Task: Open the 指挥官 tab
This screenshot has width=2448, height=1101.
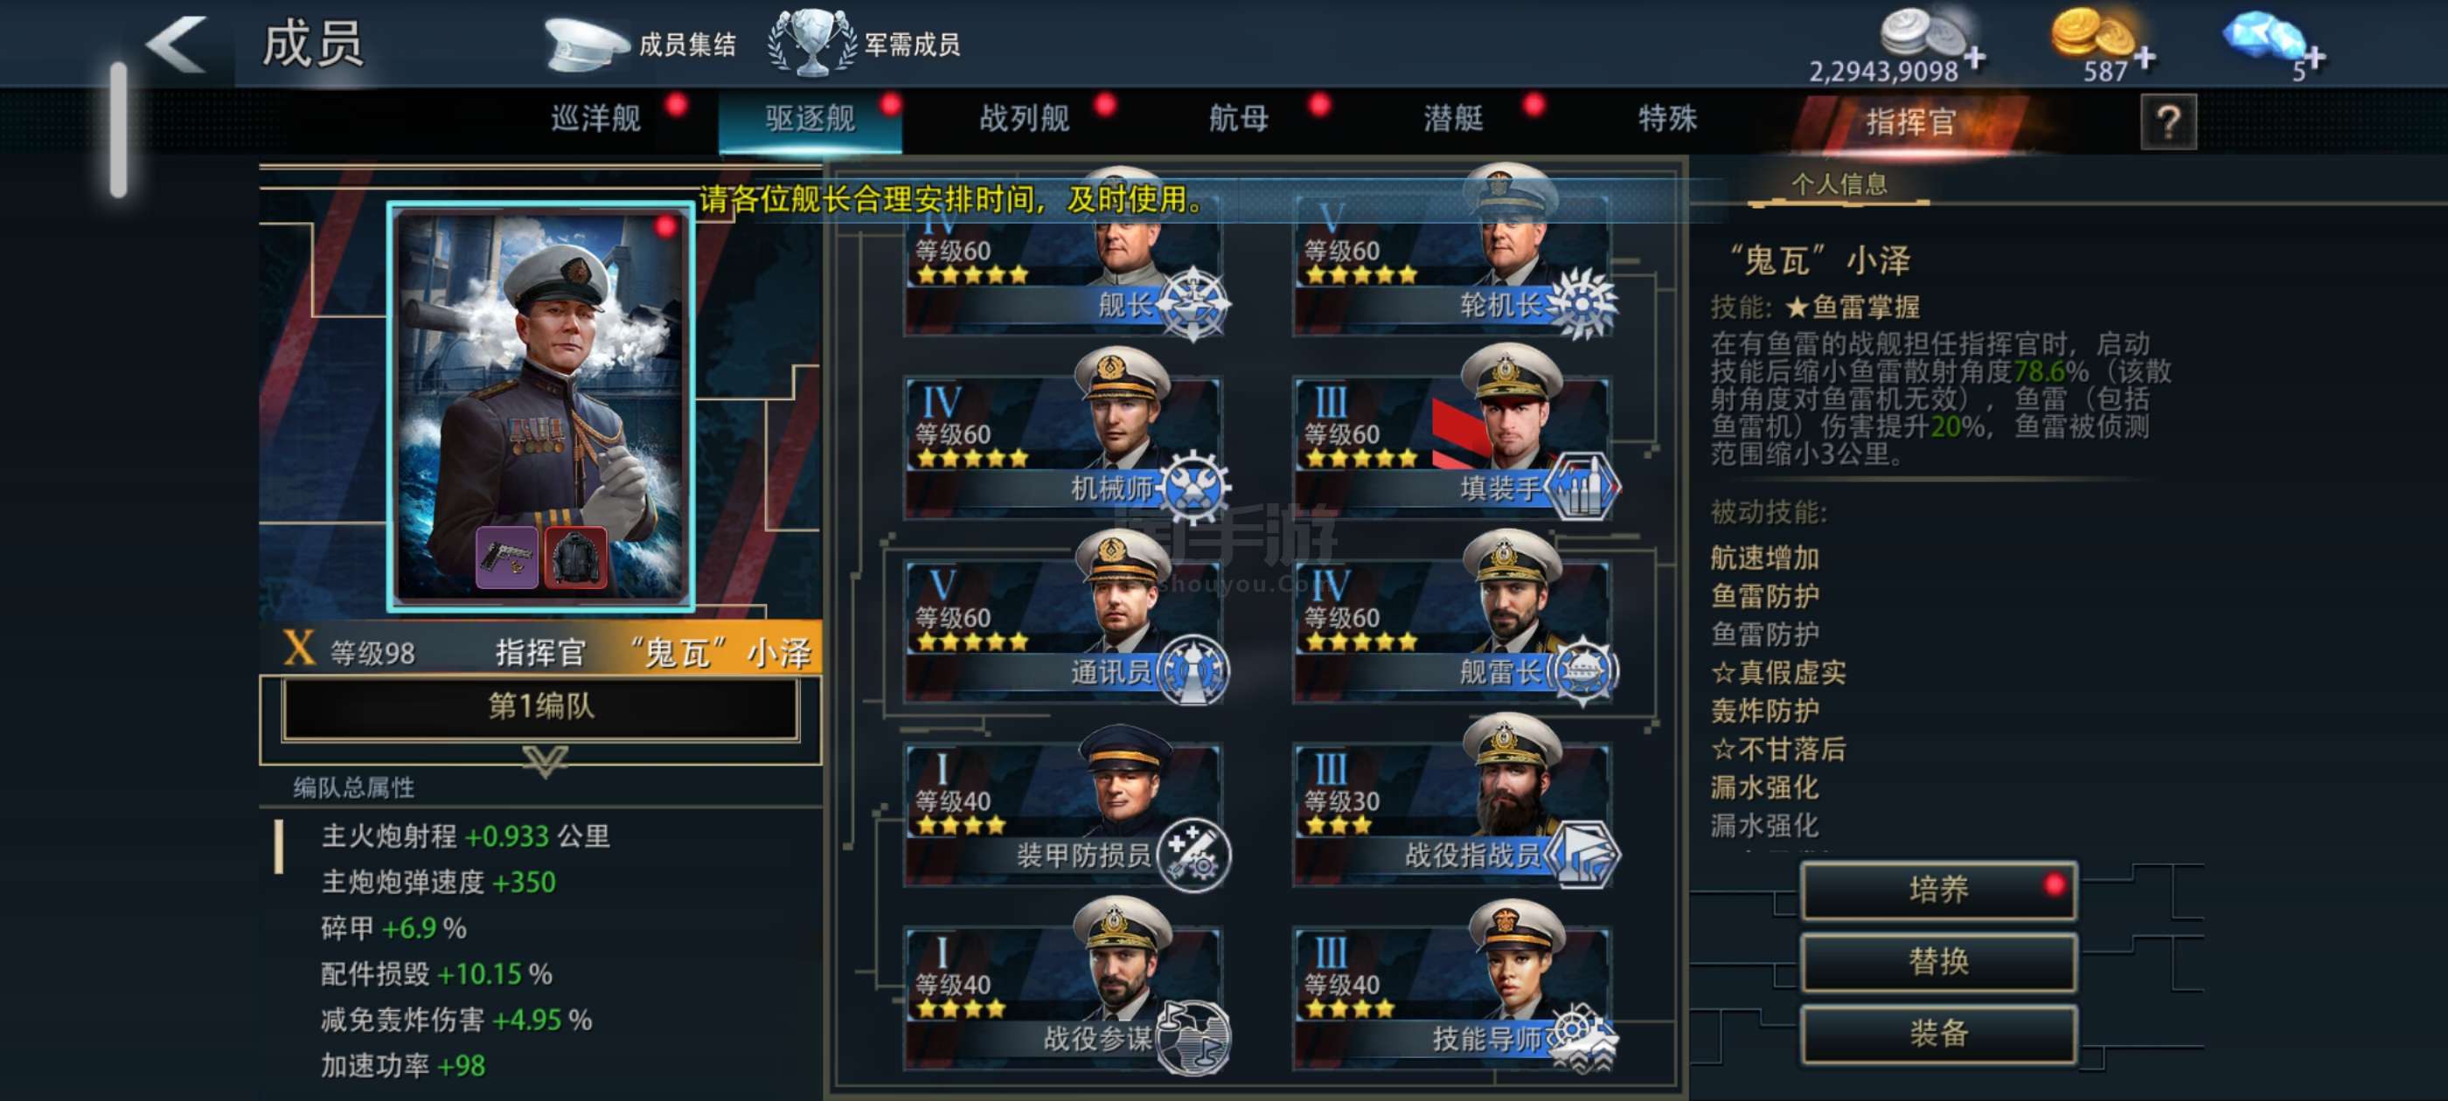Action: pos(1910,122)
